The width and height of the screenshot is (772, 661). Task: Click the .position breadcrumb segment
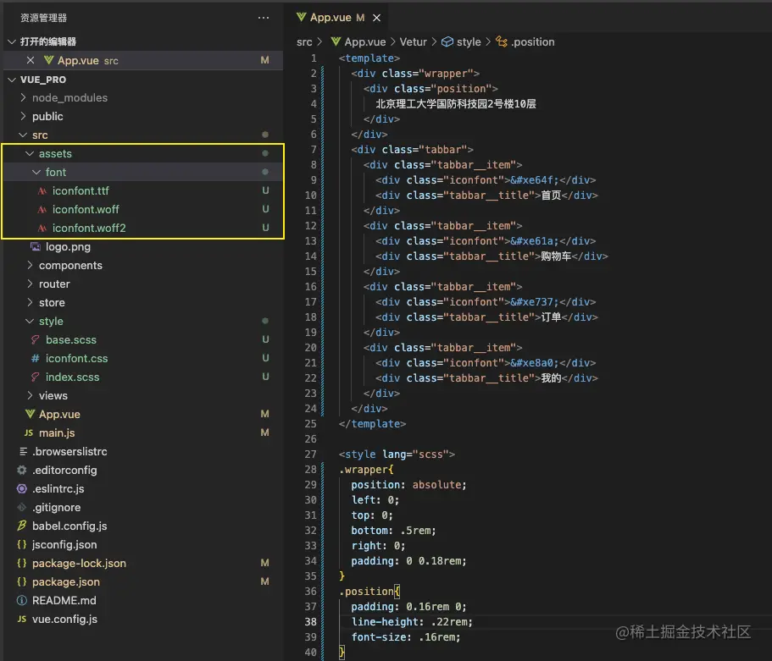tap(533, 42)
